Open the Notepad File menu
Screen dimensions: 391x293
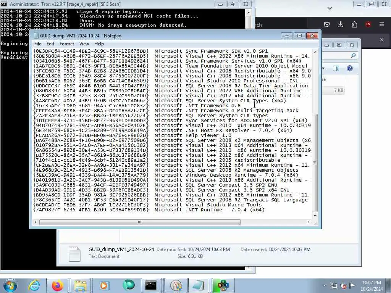coord(38,44)
